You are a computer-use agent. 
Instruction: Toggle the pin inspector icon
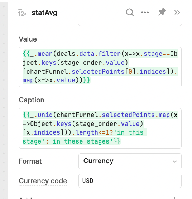tap(162, 12)
